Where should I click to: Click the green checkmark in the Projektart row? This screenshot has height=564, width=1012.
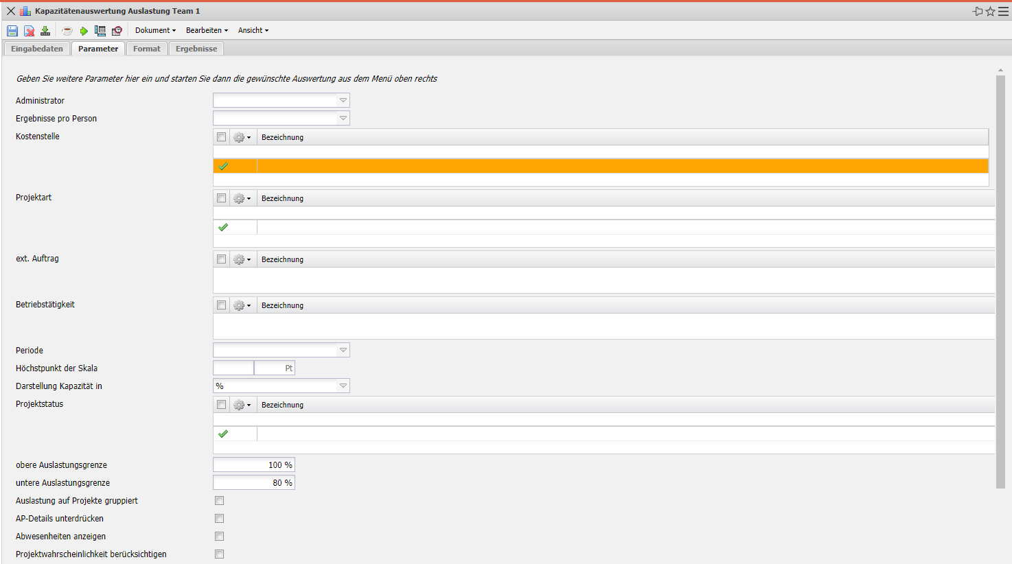coord(223,227)
